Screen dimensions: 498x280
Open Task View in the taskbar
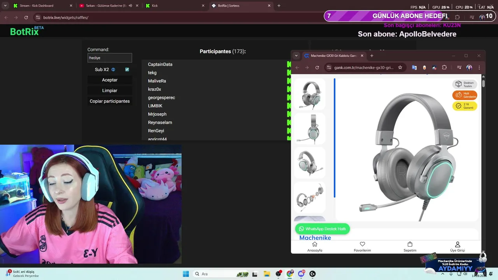(255, 274)
